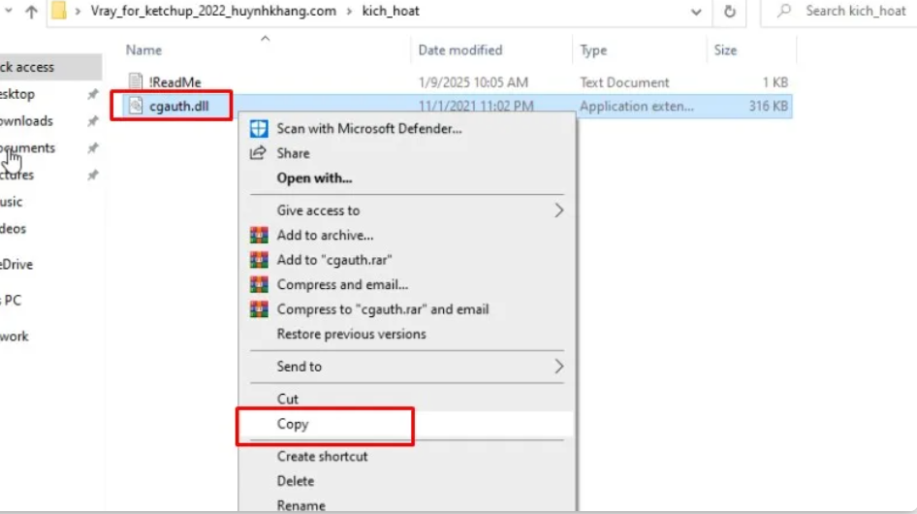Click the WinRAR icon beside Add to archive
Image resolution: width=917 pixels, height=514 pixels.
tap(259, 235)
